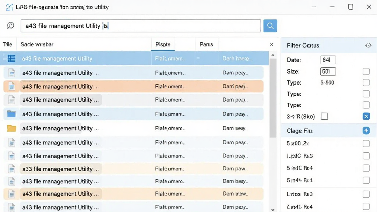Viewport: 377px width, 212px height.
Task: Click the 'Dem beay..' cell
Action: pos(235,181)
